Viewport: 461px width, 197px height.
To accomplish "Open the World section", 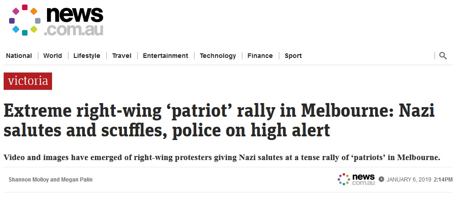I will pyautogui.click(x=52, y=56).
